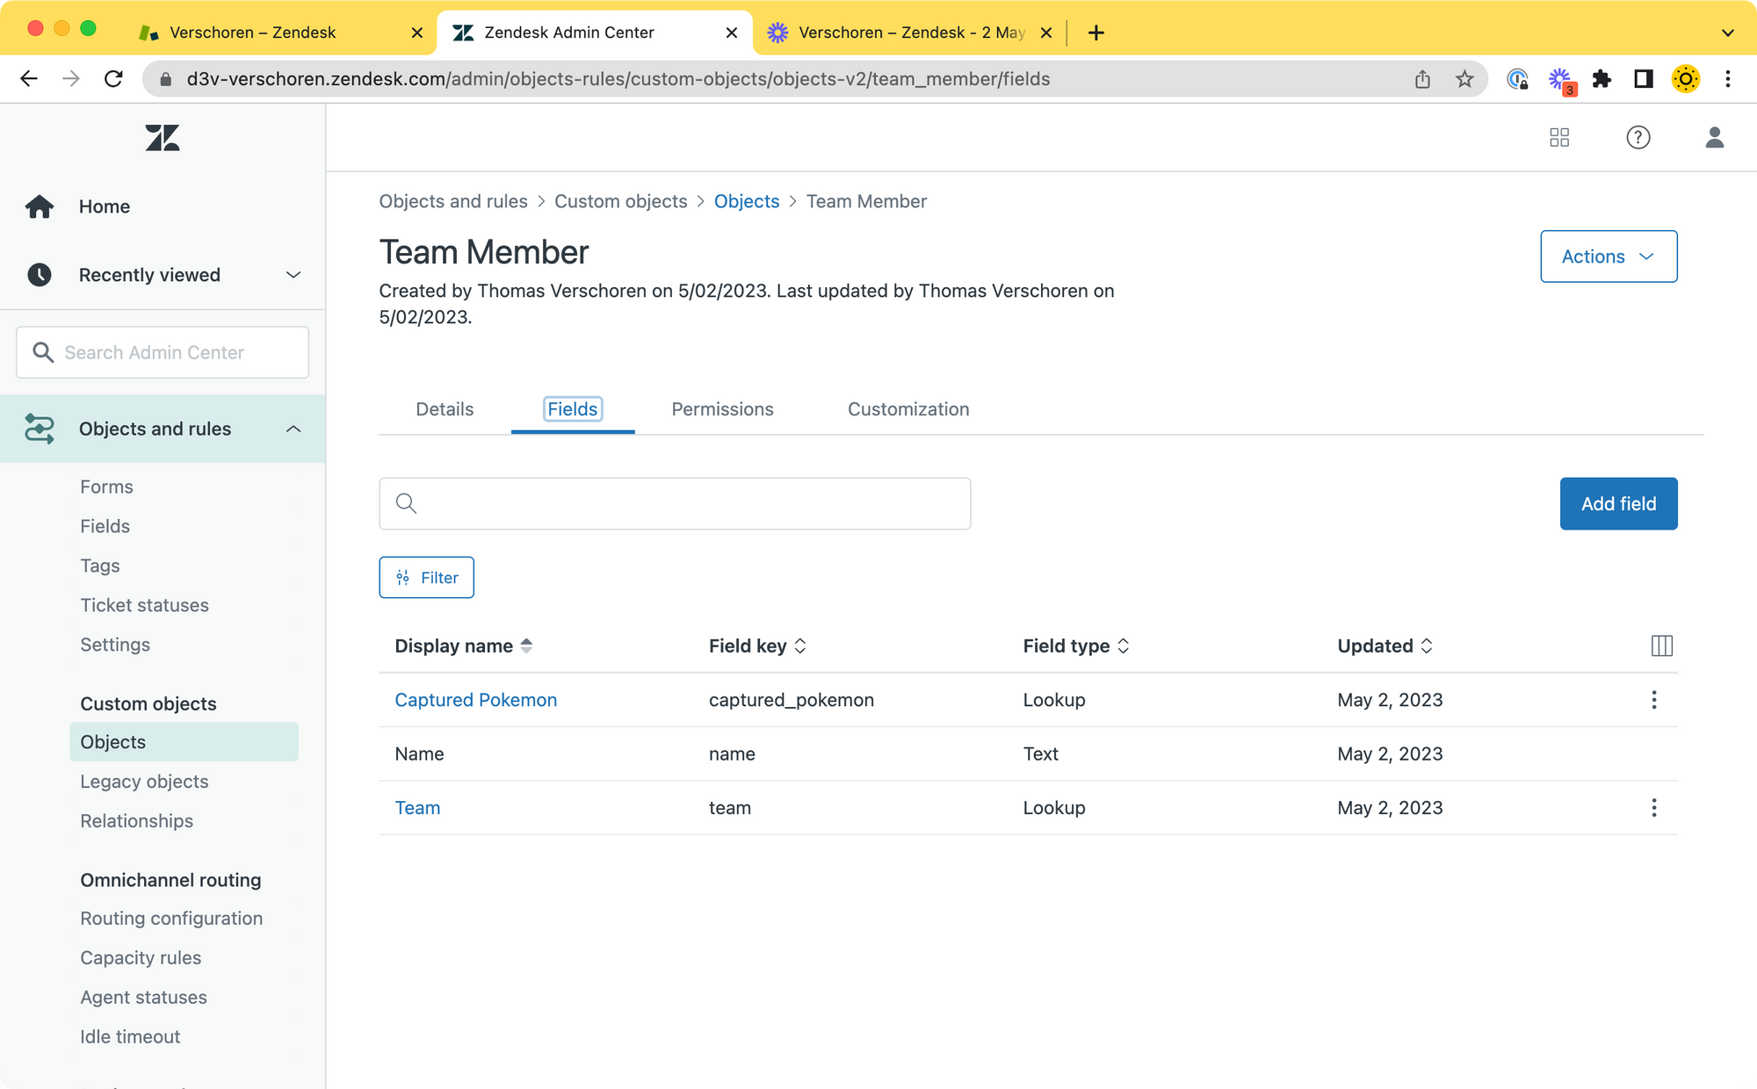Open options menu for Team row

click(x=1653, y=808)
